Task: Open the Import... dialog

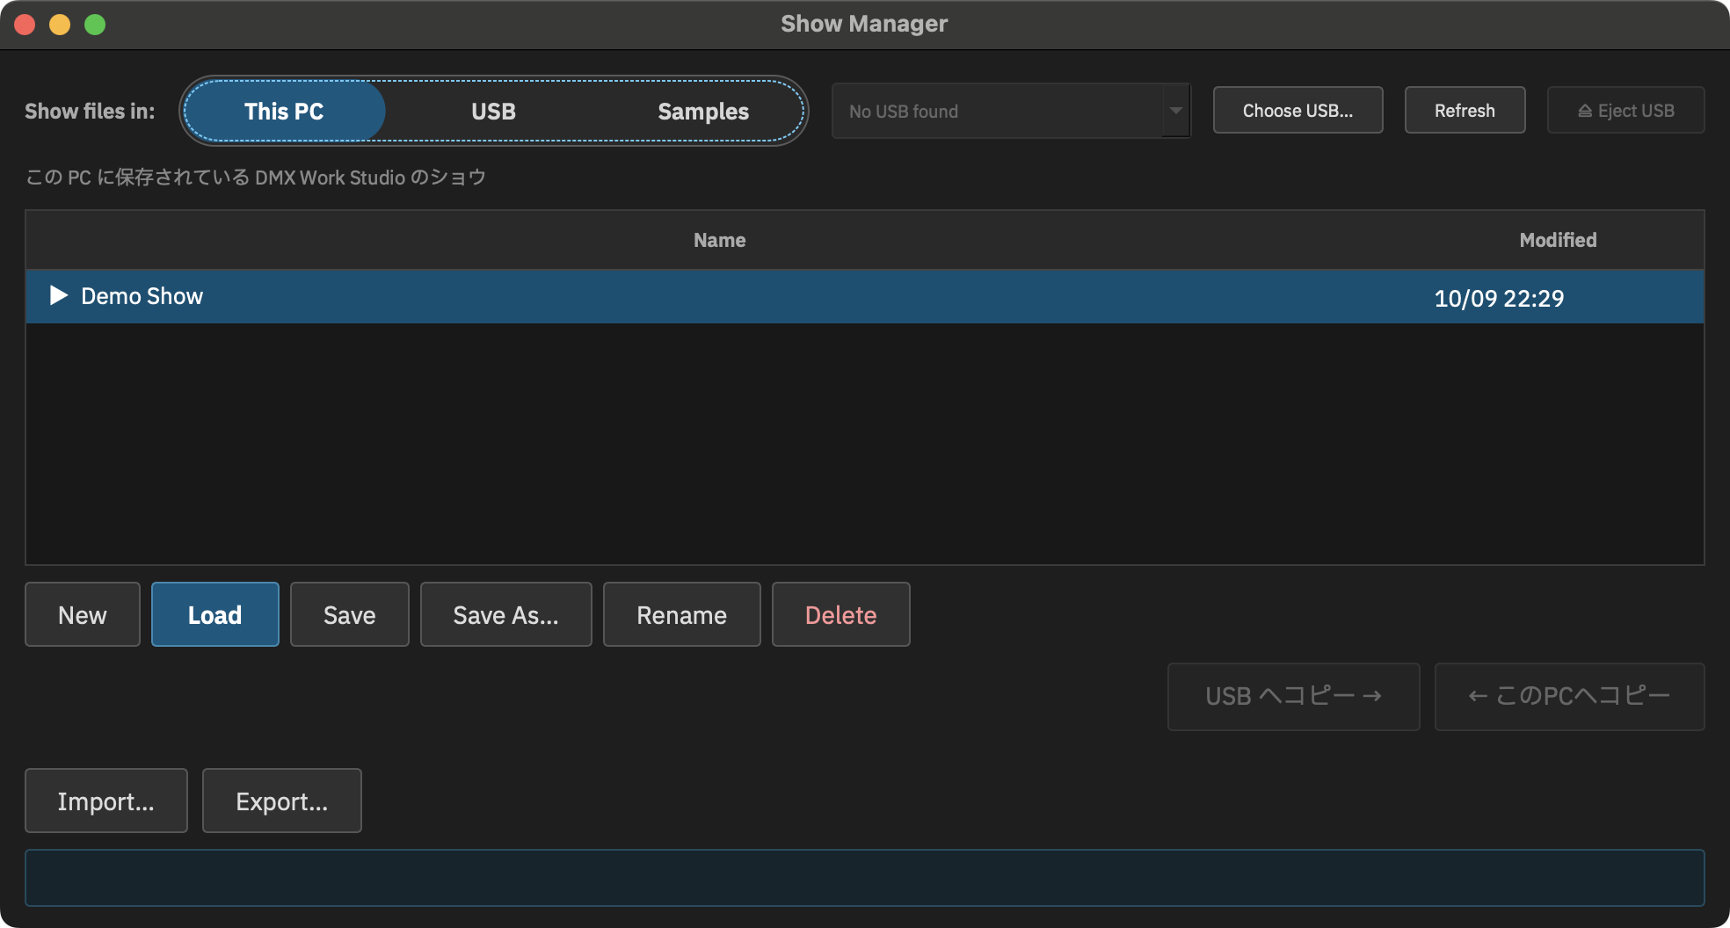Action: click(106, 801)
